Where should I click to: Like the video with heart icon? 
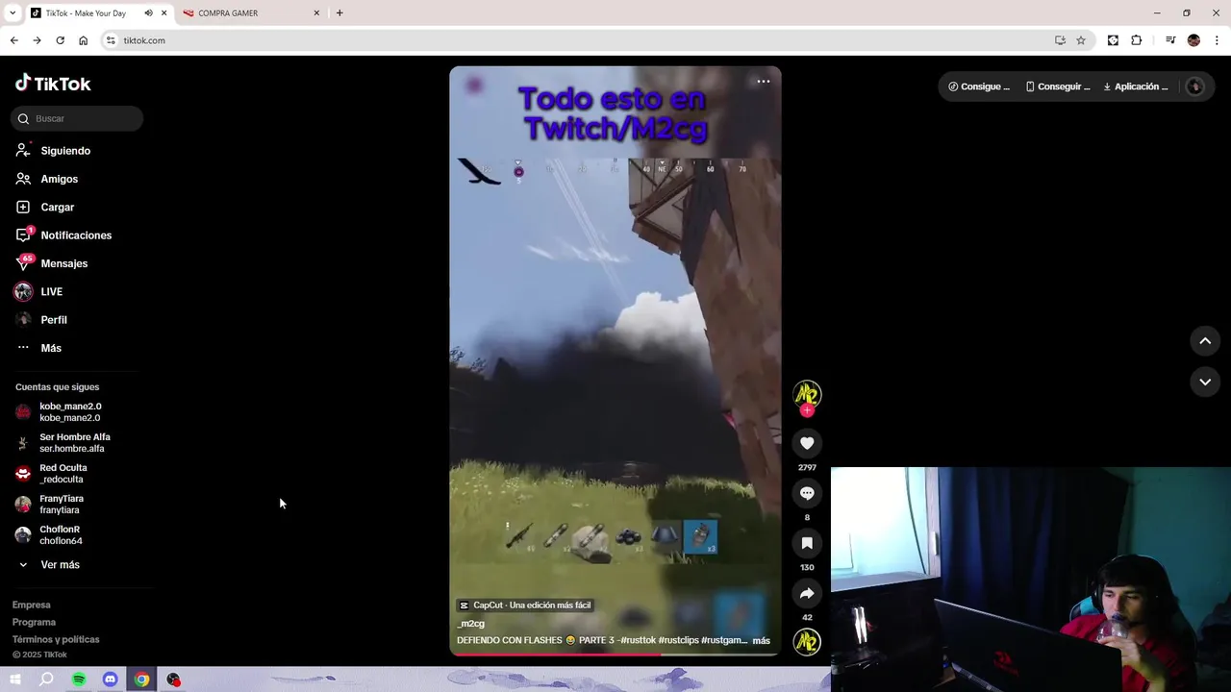point(807,443)
